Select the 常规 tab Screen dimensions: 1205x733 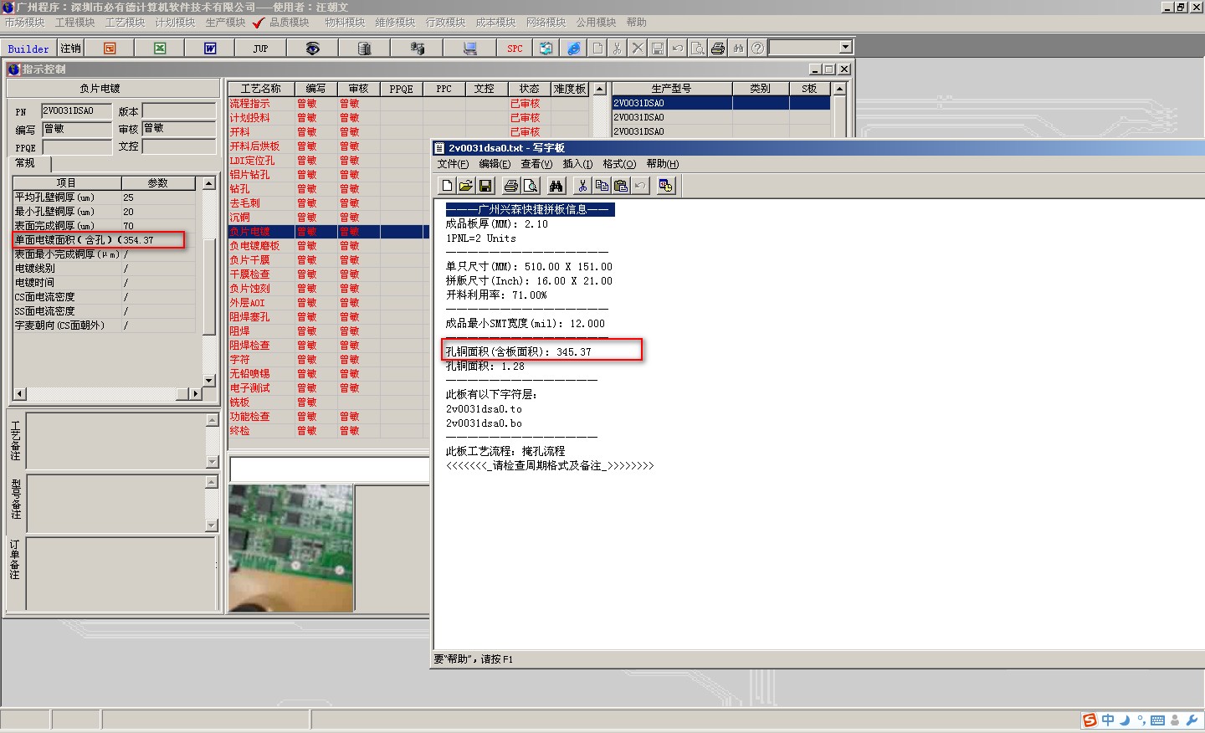[25, 163]
